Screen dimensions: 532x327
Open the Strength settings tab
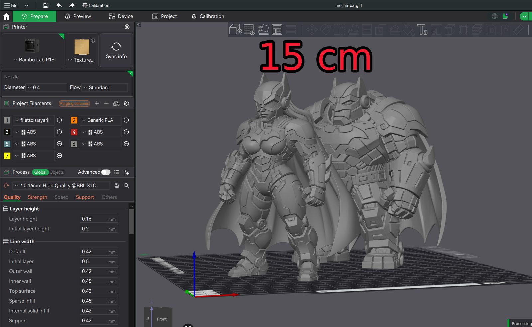coord(37,197)
